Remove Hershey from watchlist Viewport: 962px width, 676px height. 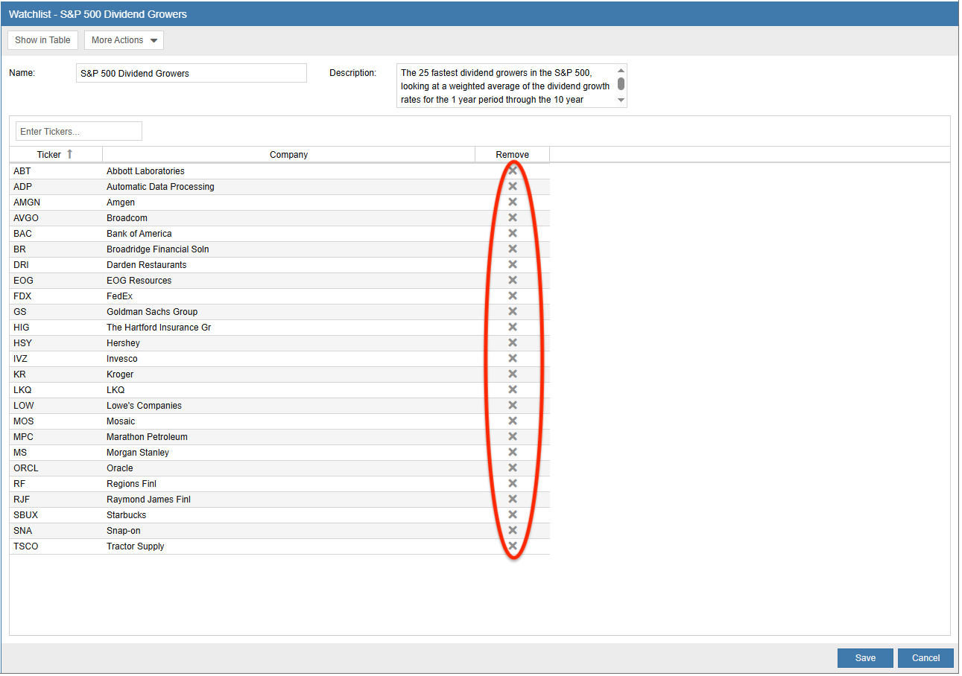tap(513, 342)
